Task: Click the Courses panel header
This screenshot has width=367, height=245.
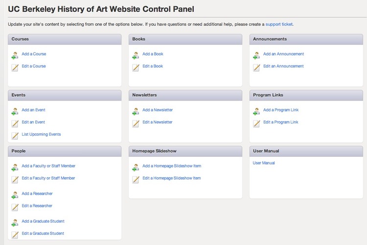Action: tap(65, 39)
